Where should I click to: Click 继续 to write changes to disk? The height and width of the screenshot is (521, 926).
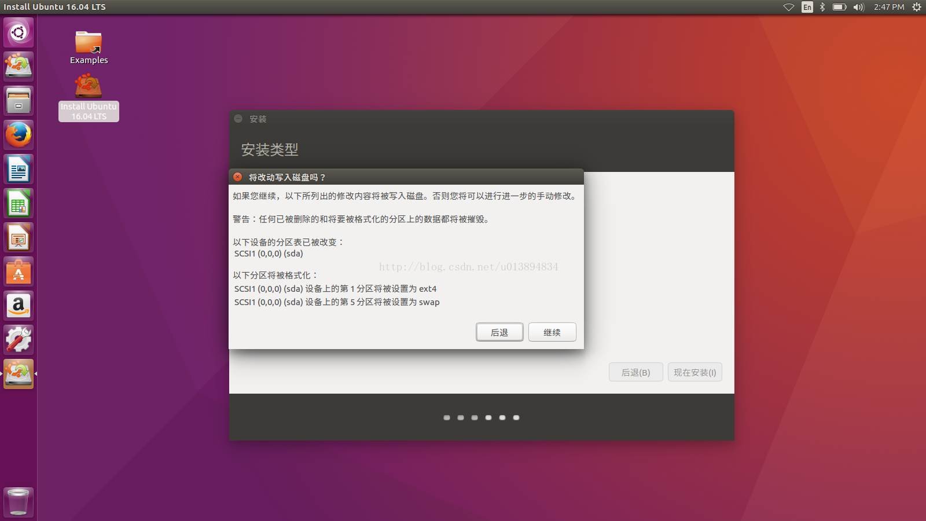coord(552,332)
